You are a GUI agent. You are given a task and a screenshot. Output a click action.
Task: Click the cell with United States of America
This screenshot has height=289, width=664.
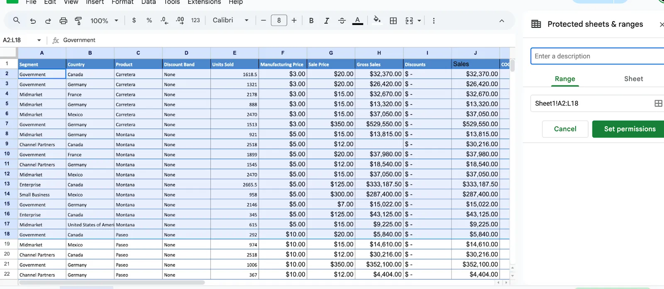tap(90, 225)
